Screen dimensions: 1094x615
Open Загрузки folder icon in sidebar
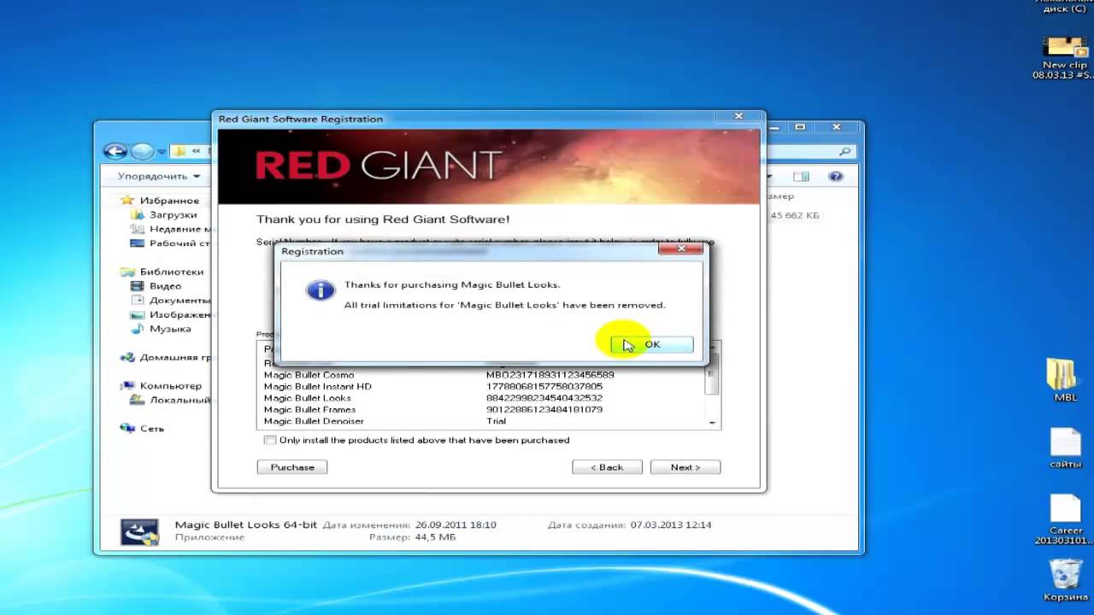point(137,214)
